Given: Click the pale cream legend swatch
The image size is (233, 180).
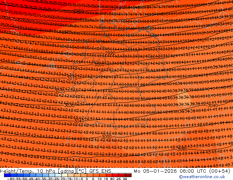Looking at the screenshot, I should [64, 175].
